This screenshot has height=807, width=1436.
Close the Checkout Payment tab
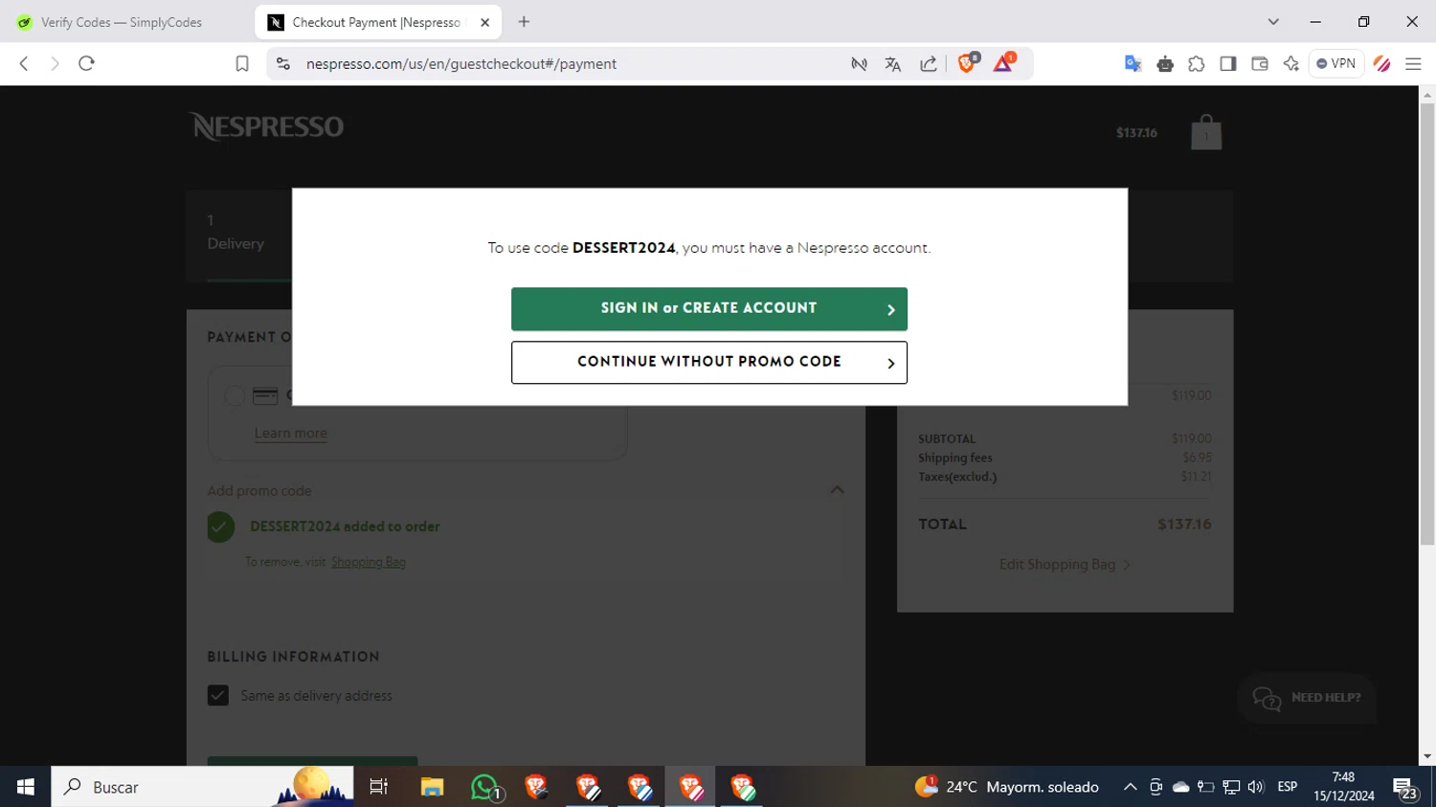(484, 22)
